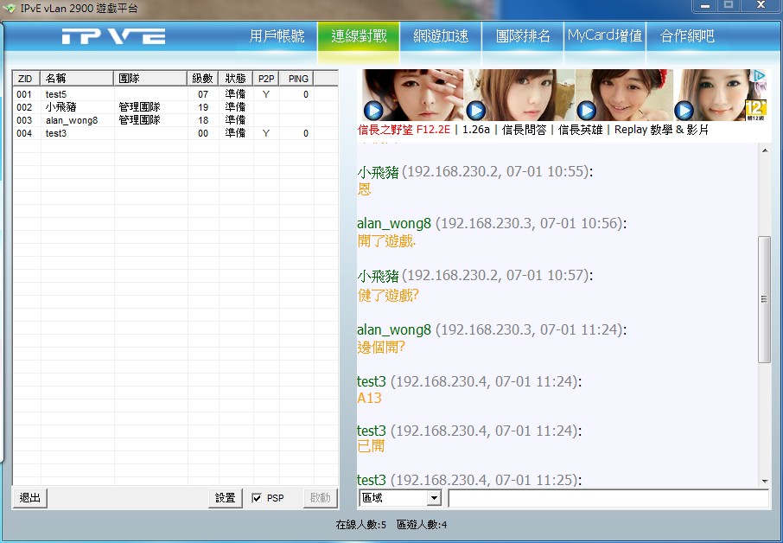Select player row test5
Image resolution: width=783 pixels, height=543 pixels.
(x=175, y=94)
